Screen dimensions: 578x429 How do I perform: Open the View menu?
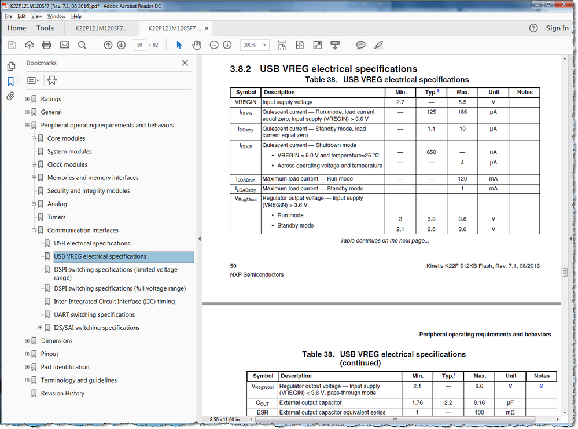pyautogui.click(x=36, y=16)
